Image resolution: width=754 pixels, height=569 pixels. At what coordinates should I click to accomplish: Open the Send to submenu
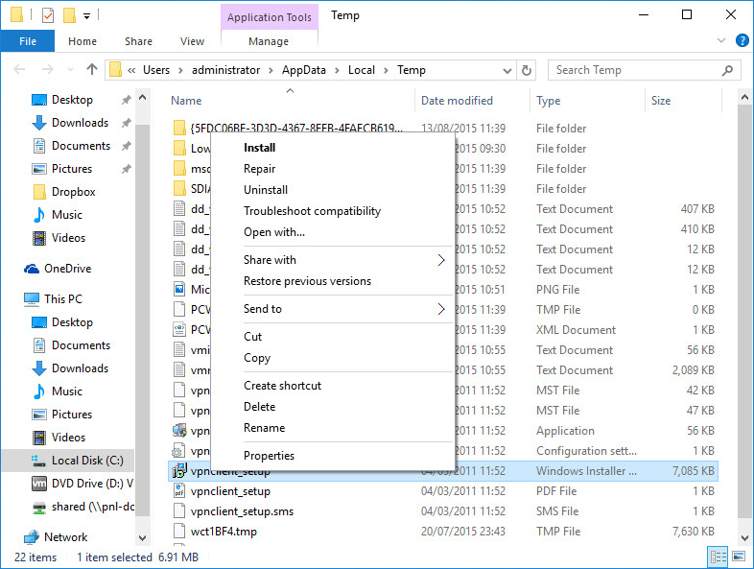tap(333, 309)
